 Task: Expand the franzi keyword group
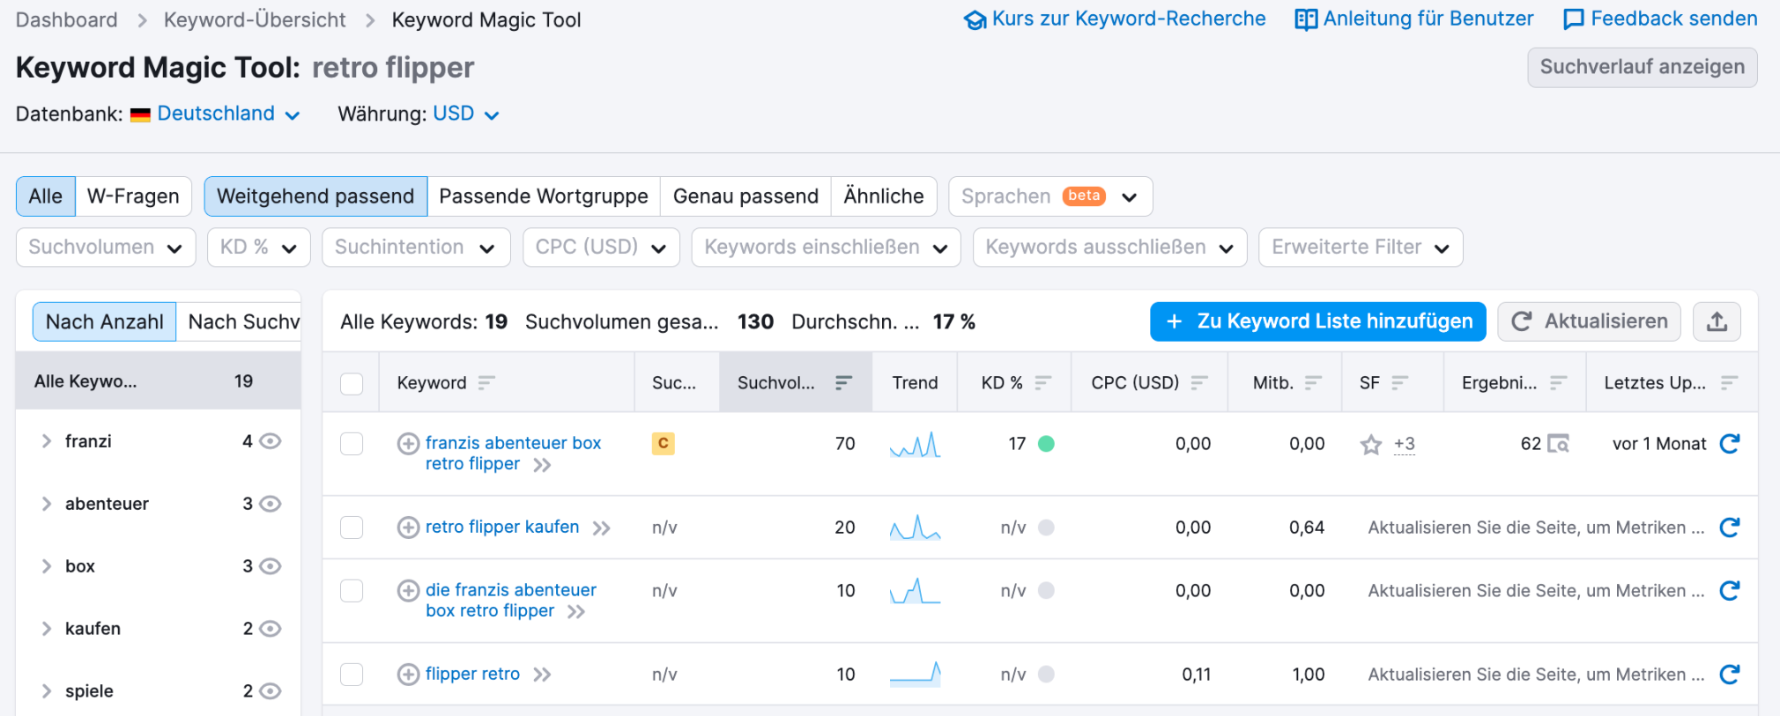47,441
